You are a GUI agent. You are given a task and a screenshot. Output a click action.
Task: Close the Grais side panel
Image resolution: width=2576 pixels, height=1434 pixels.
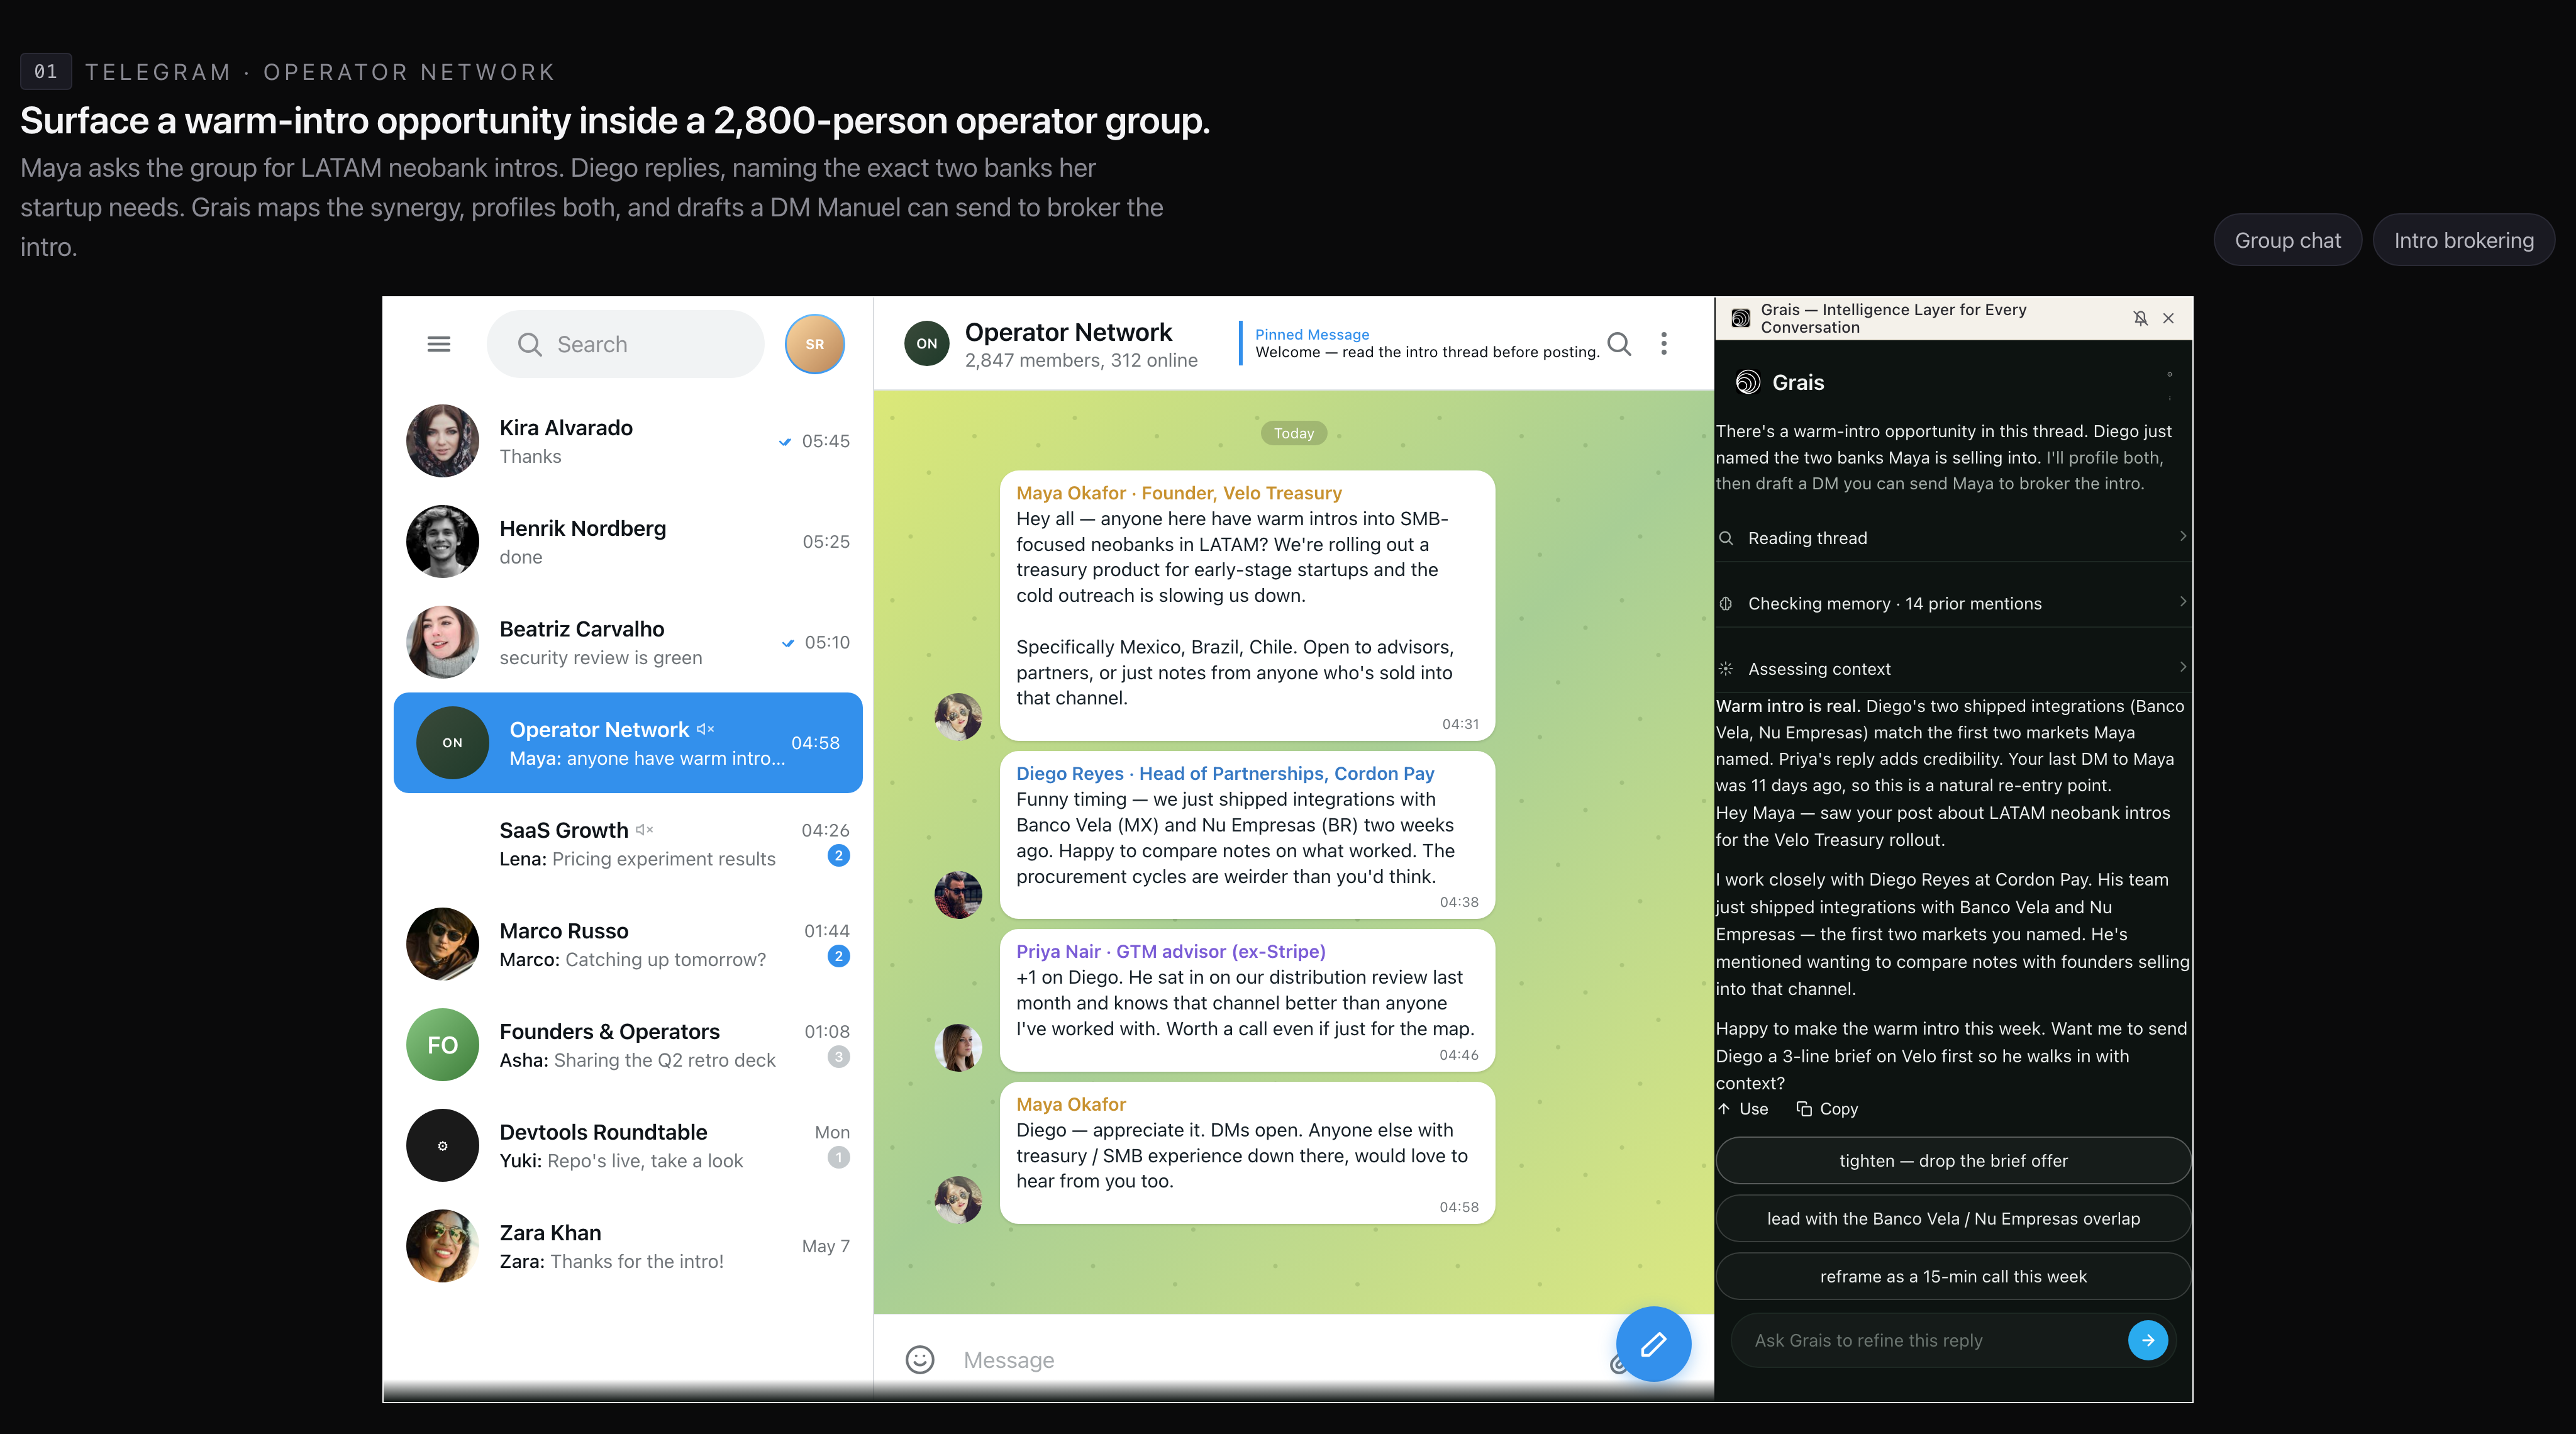tap(2169, 318)
